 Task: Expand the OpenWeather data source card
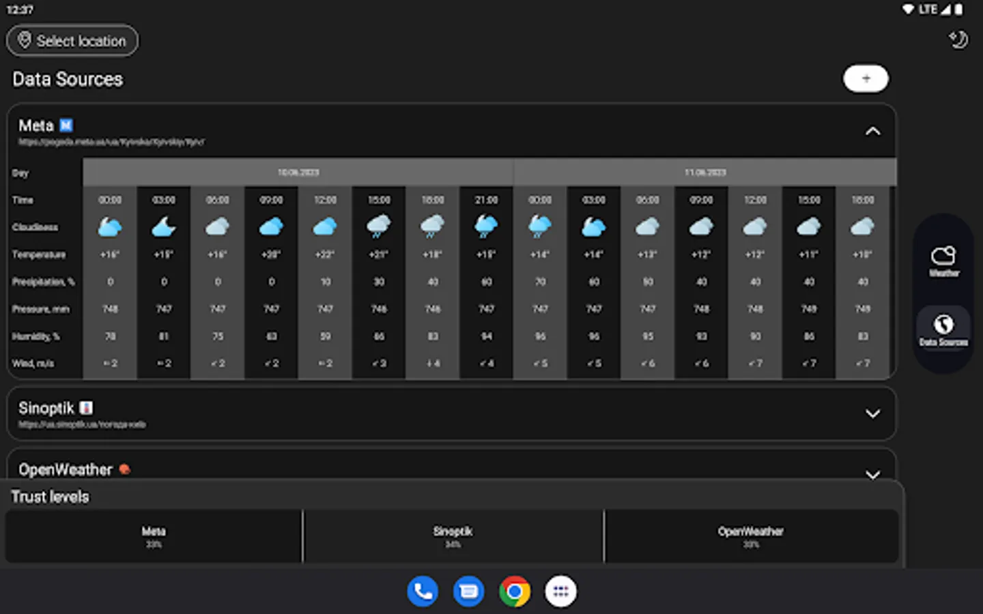(872, 474)
